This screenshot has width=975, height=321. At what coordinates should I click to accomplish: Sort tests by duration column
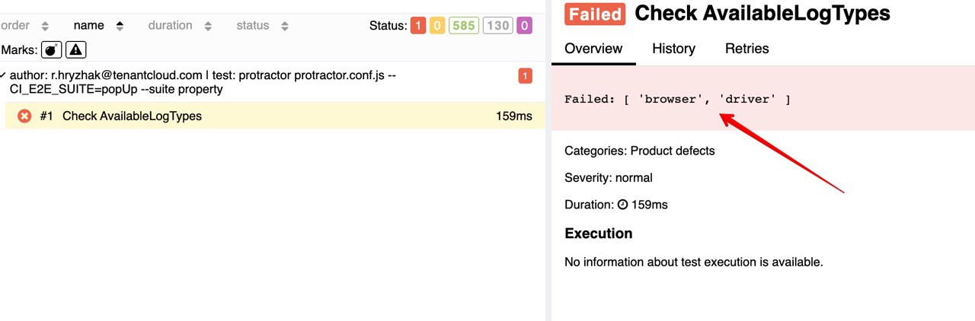[181, 26]
